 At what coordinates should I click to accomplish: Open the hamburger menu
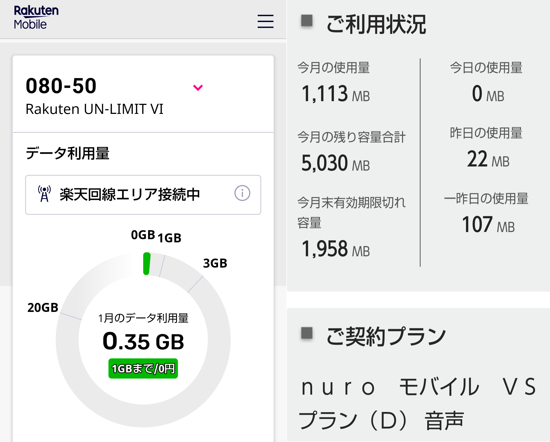[265, 21]
